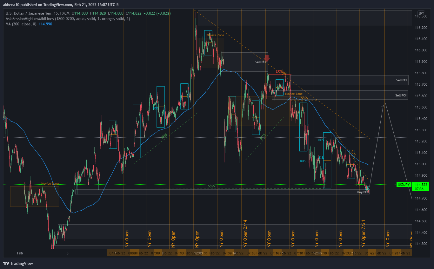Viewport: 434px width, 269px height.
Task: Click the TradingView logo at the bottom
Action: pos(18,263)
